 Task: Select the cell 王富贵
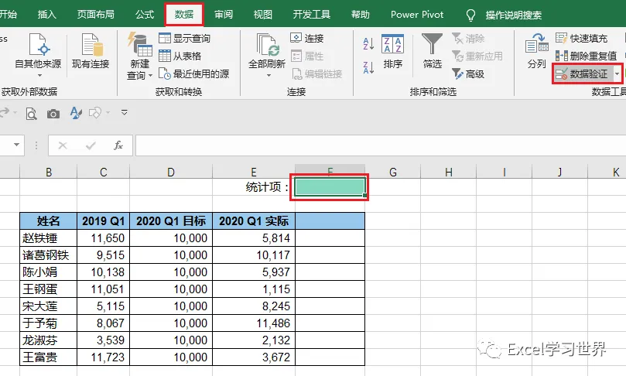coord(48,357)
